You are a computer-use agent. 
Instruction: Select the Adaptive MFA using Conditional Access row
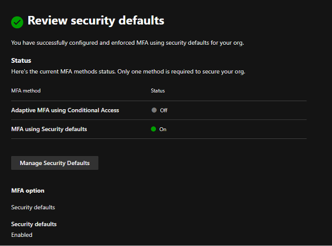65,110
